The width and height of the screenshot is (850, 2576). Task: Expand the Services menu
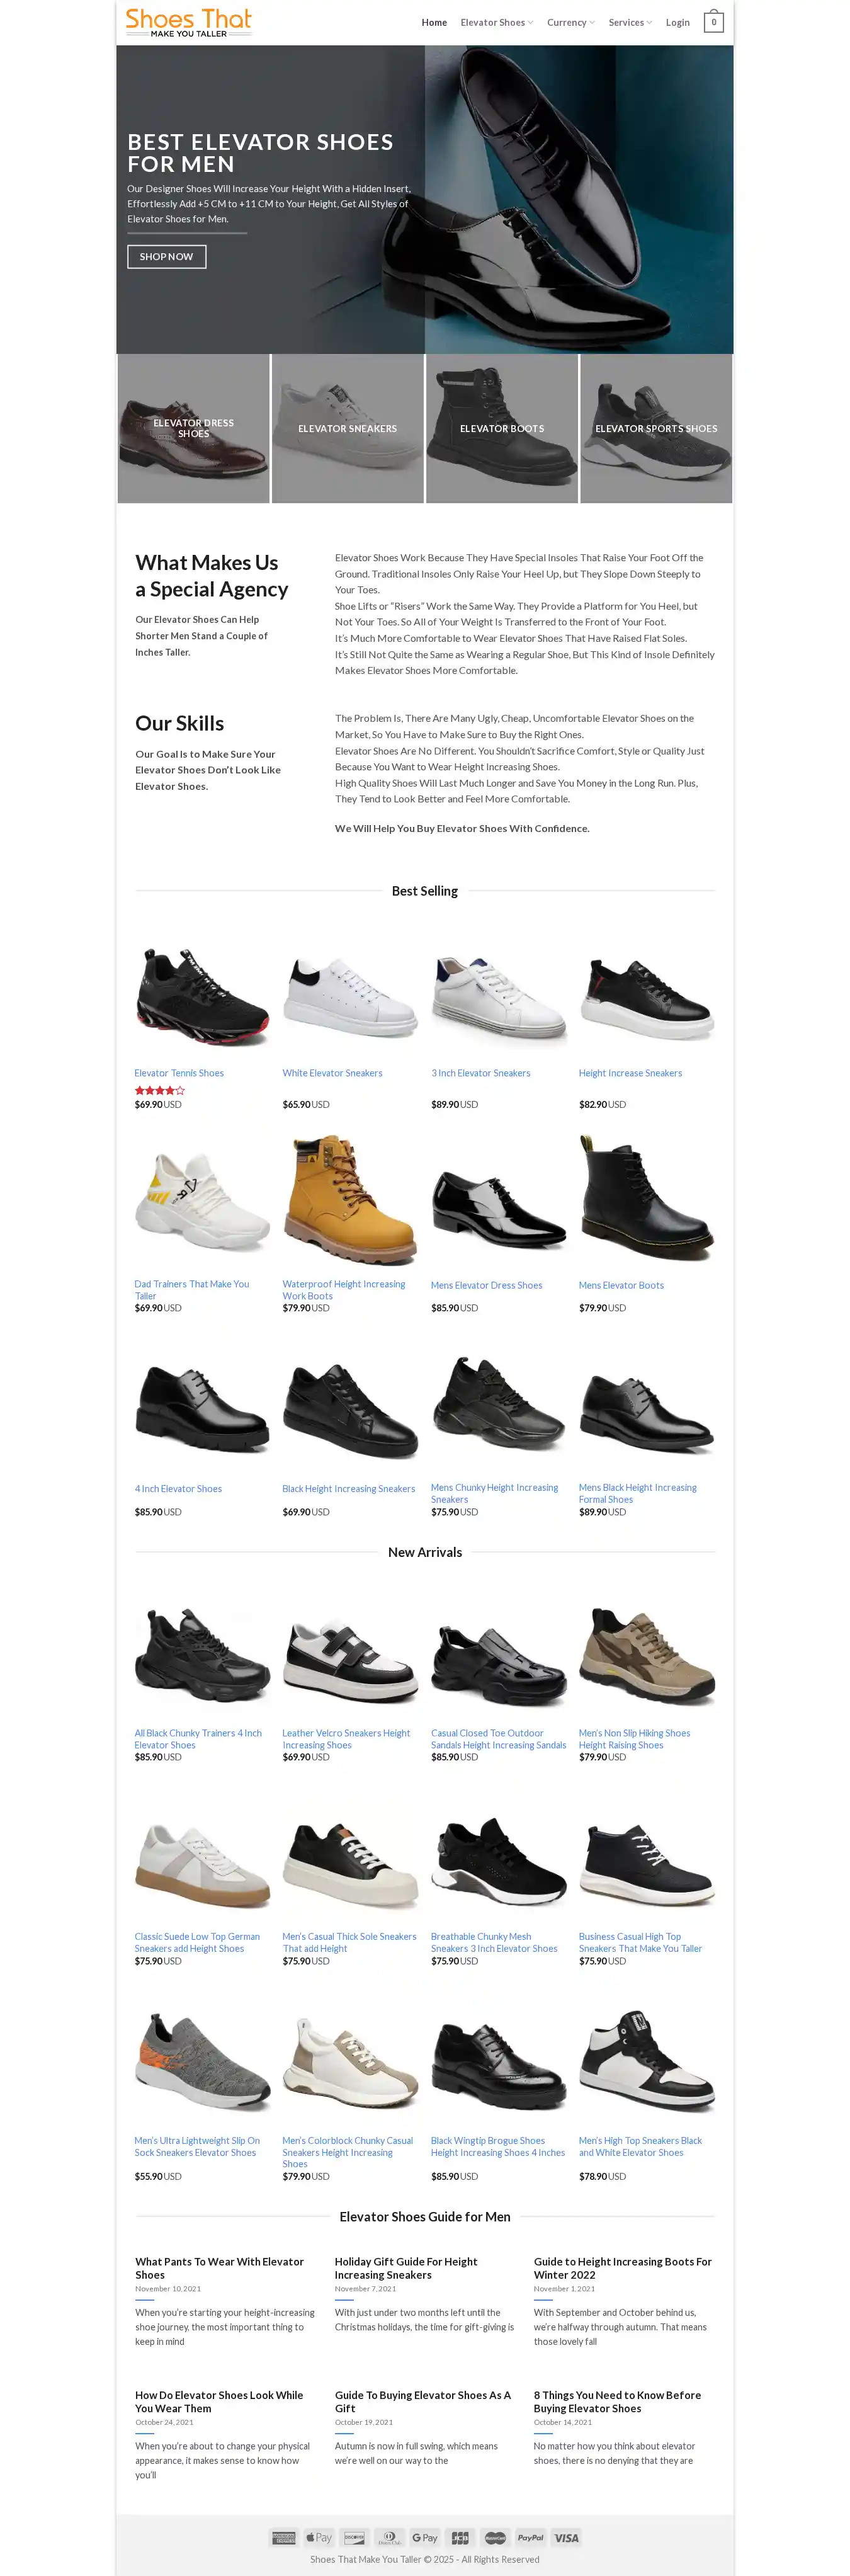(x=630, y=22)
